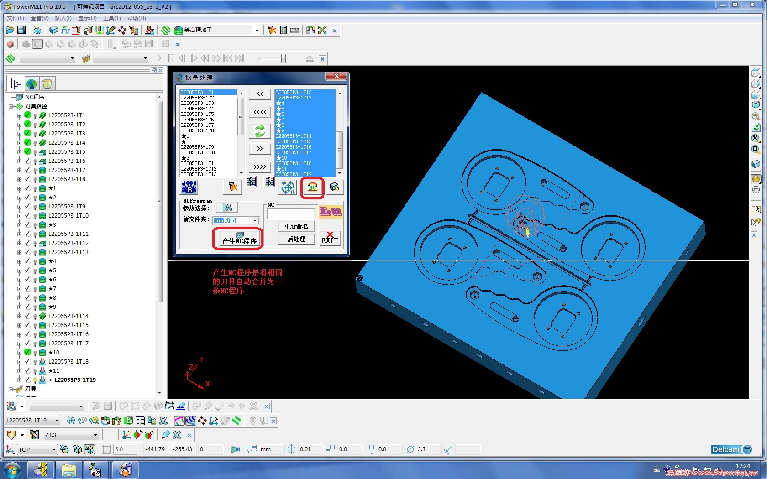
Task: Click the save project disk icon
Action: coord(21,30)
